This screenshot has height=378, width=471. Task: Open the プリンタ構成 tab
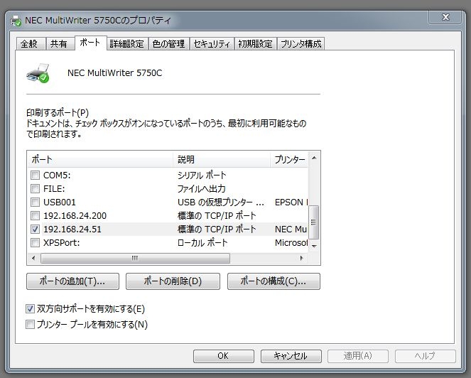301,44
